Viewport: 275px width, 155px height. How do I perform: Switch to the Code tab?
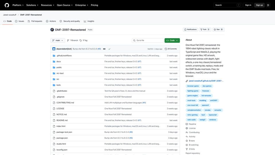[x=7, y=21]
